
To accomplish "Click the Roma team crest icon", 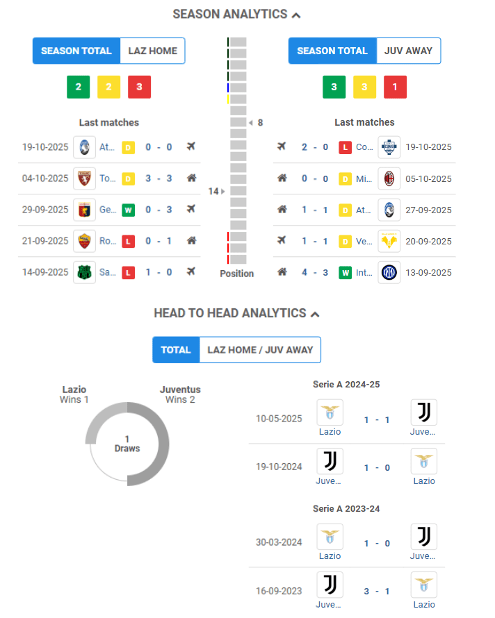I will (x=84, y=241).
